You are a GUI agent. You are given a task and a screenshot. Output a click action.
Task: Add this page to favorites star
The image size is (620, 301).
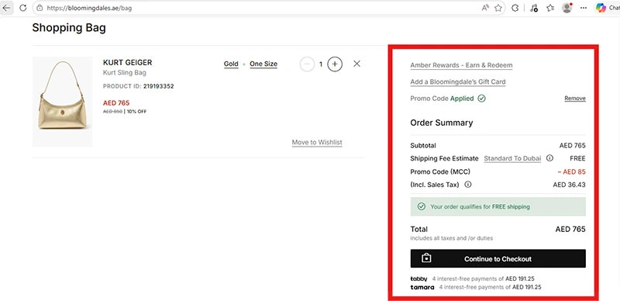click(498, 8)
